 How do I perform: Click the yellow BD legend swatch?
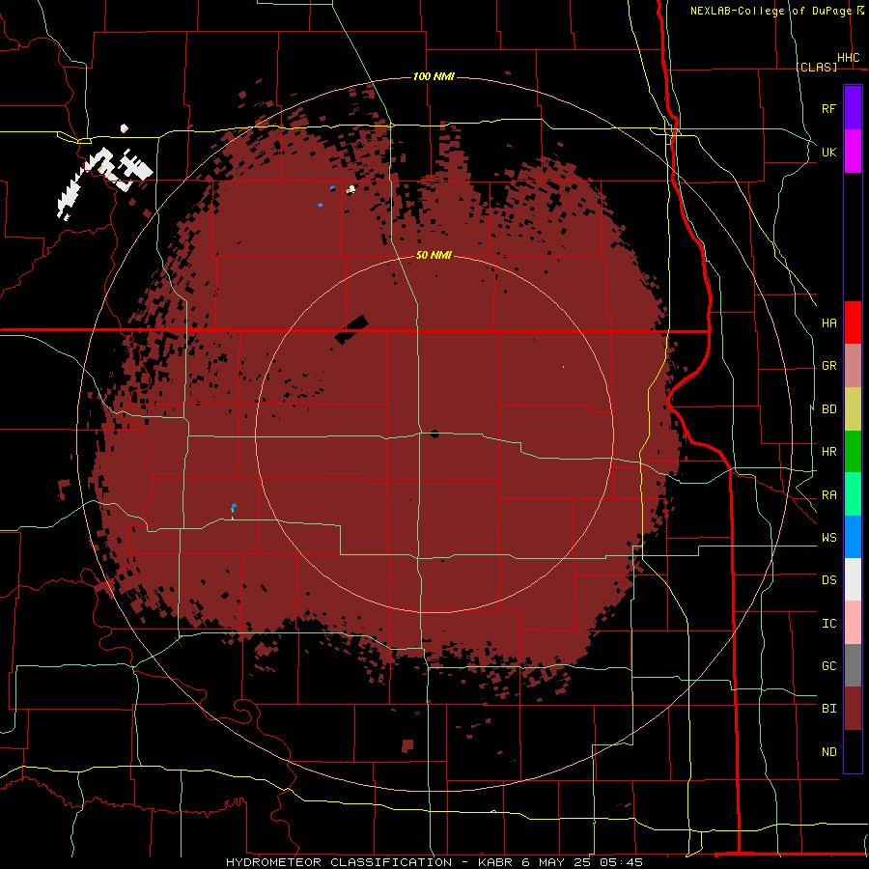point(853,409)
